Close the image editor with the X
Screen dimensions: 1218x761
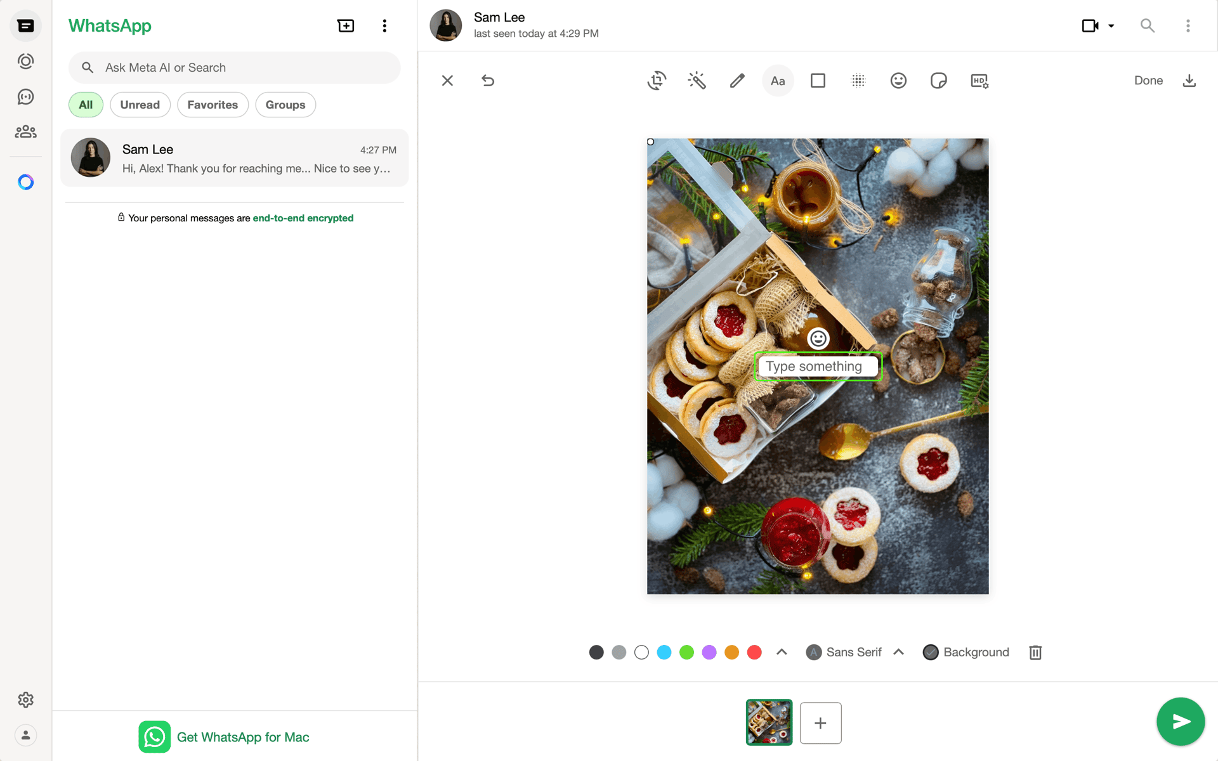coord(447,81)
